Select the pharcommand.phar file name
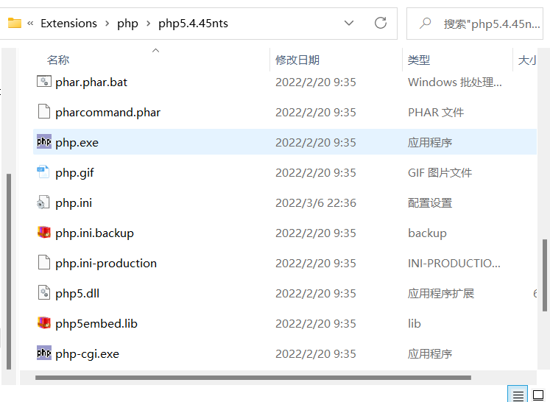This screenshot has height=402, width=550. [107, 112]
